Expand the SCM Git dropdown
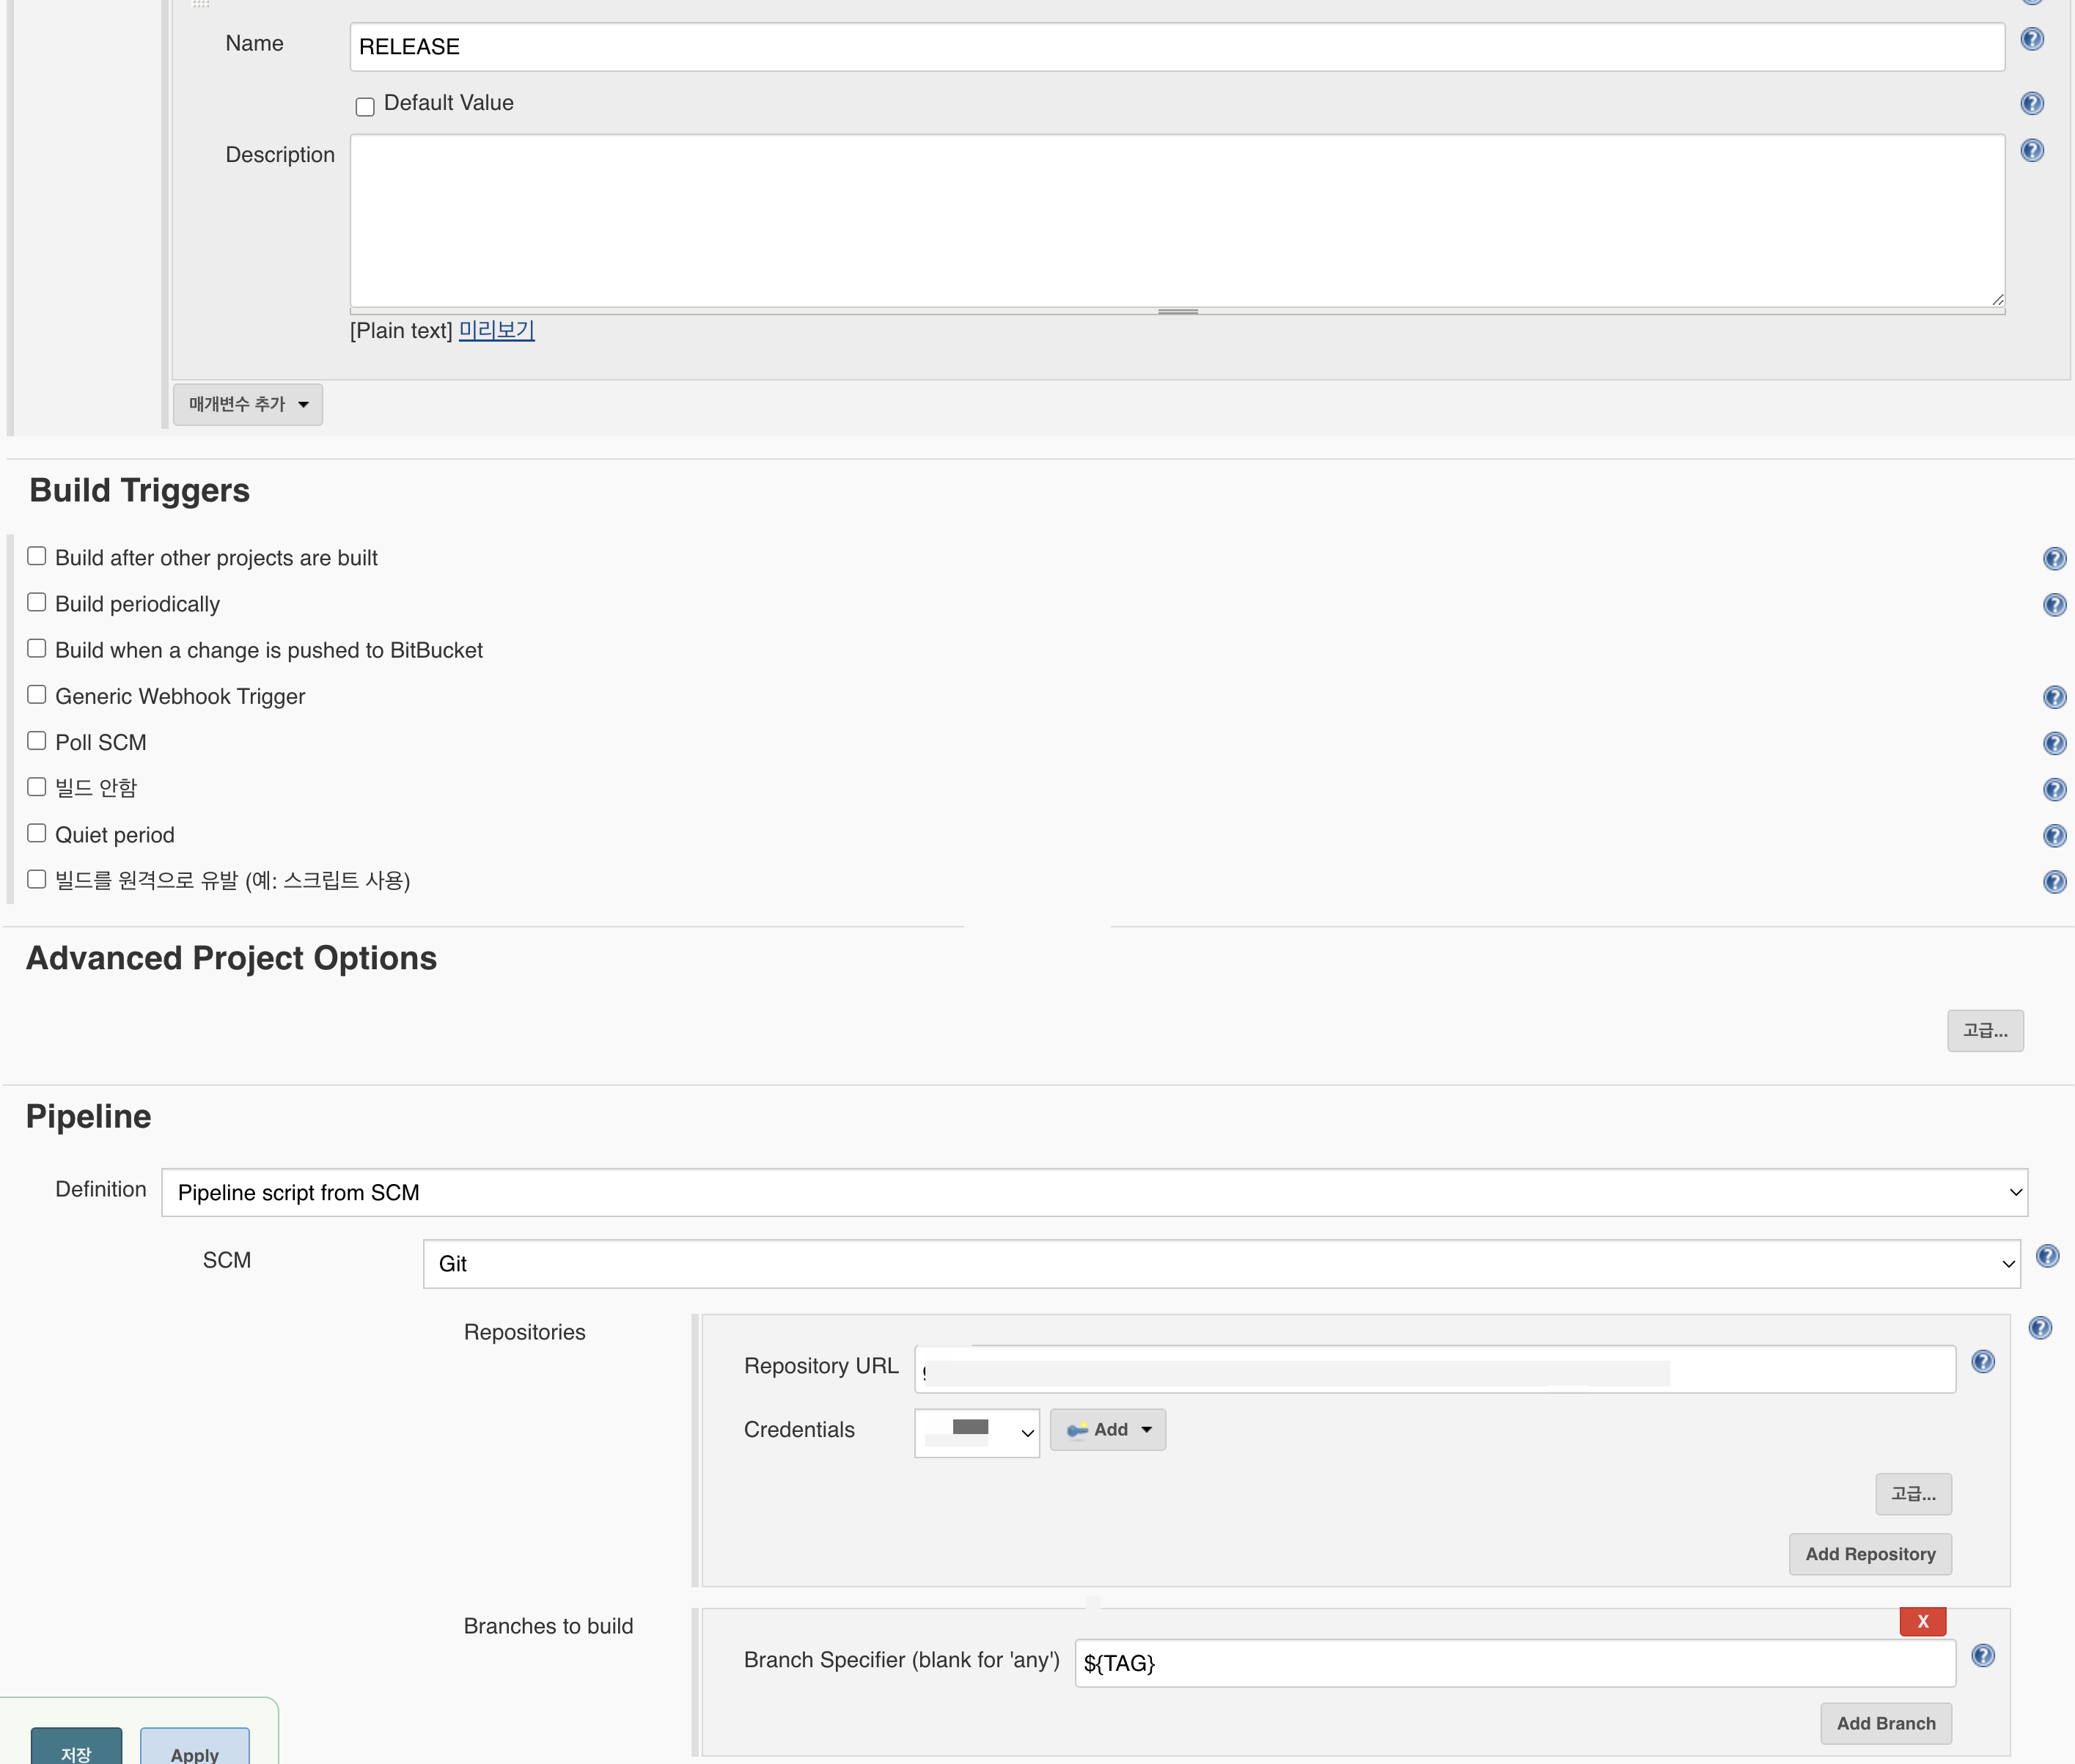 click(x=1220, y=1264)
